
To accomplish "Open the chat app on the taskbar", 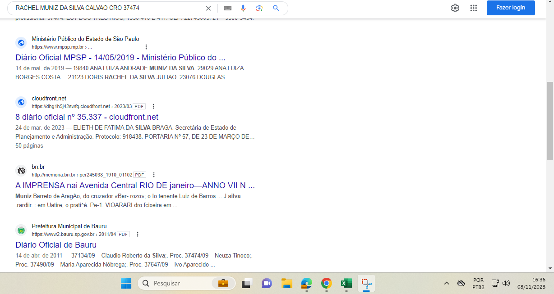I will (267, 283).
